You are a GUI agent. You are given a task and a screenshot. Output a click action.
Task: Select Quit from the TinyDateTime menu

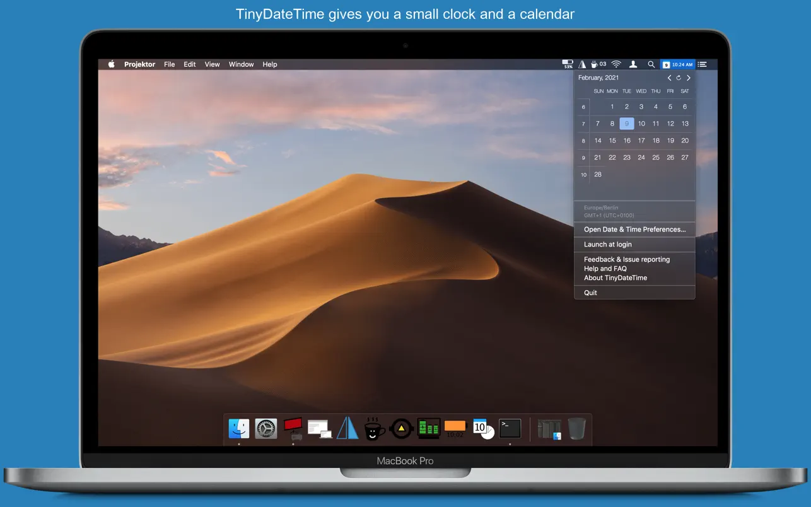click(590, 292)
